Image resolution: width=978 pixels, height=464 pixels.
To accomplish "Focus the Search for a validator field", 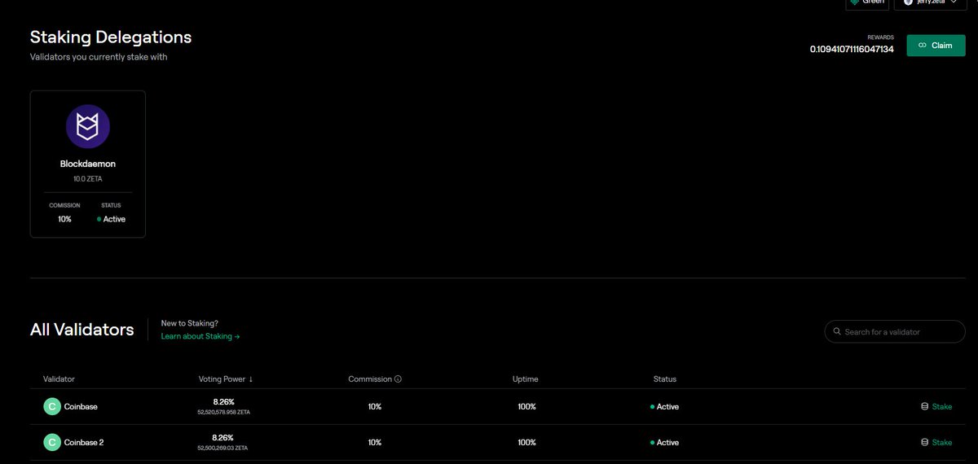I will point(895,332).
